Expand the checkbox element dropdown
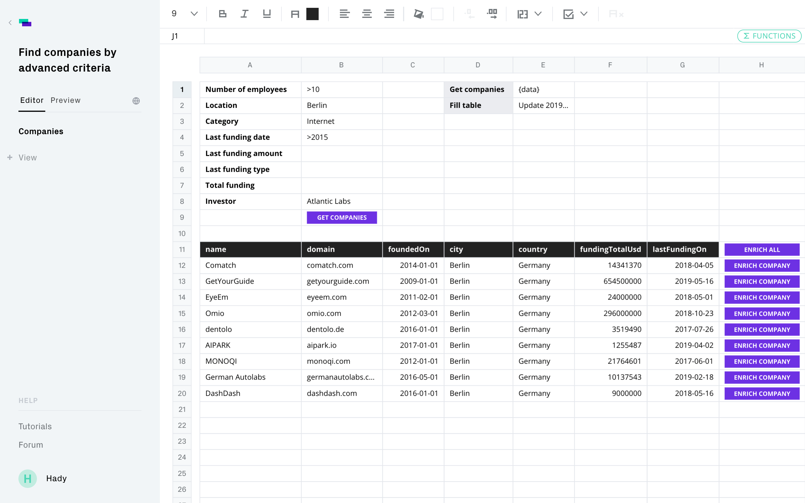The height and width of the screenshot is (503, 805). pyautogui.click(x=584, y=14)
